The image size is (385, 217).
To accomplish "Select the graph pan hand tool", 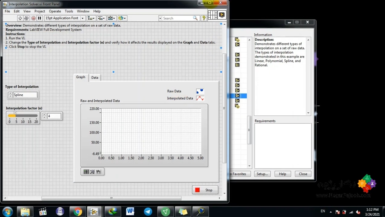I will pyautogui.click(x=99, y=172).
